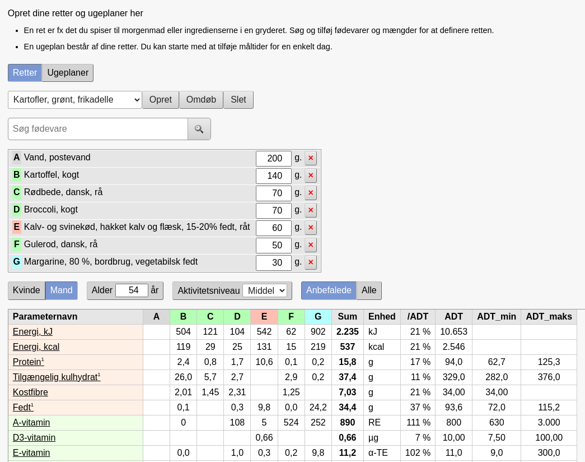The width and height of the screenshot is (585, 462).
Task: Click the Omdøb button
Action: click(201, 100)
